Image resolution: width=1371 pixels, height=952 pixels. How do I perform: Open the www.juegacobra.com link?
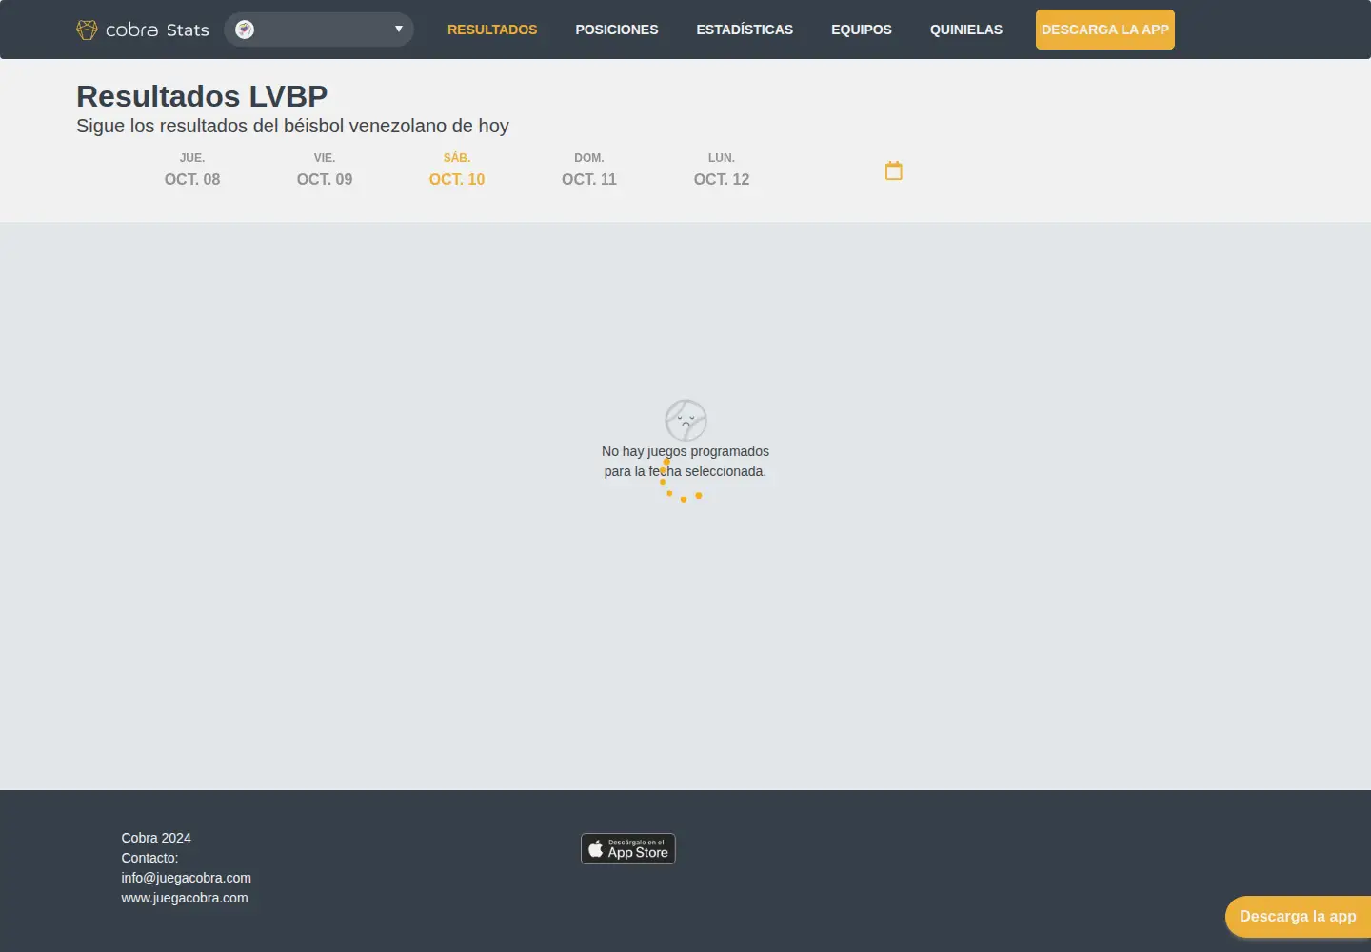[x=185, y=898]
